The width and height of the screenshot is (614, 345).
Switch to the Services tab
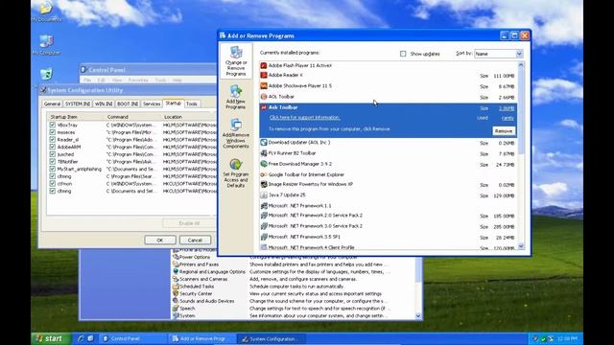(x=152, y=104)
